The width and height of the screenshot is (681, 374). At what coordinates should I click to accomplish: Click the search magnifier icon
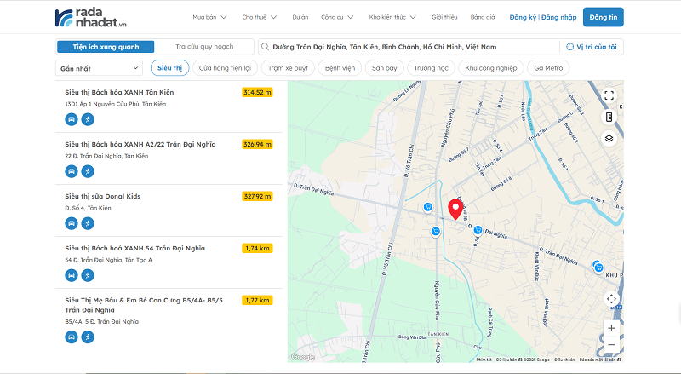coord(265,47)
